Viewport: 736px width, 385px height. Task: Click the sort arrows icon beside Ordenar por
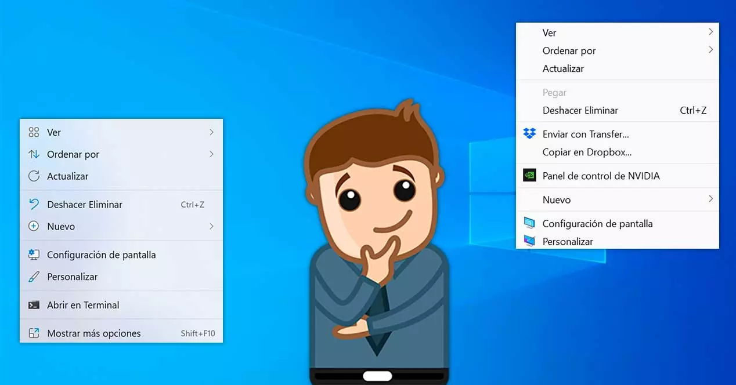pos(35,154)
